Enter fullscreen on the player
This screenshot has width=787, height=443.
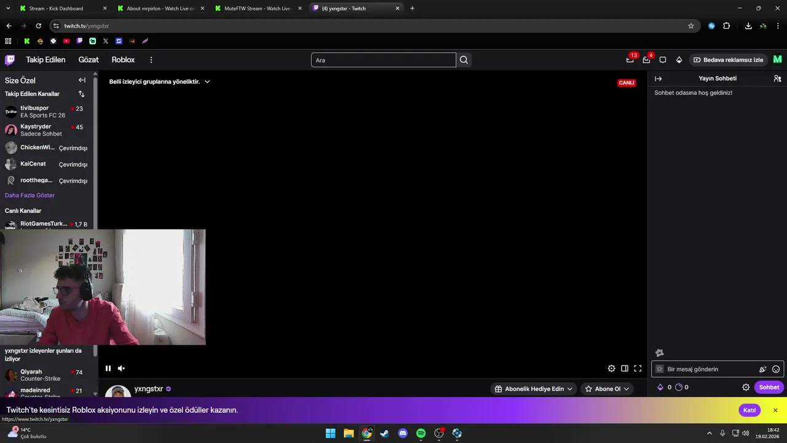638,369
